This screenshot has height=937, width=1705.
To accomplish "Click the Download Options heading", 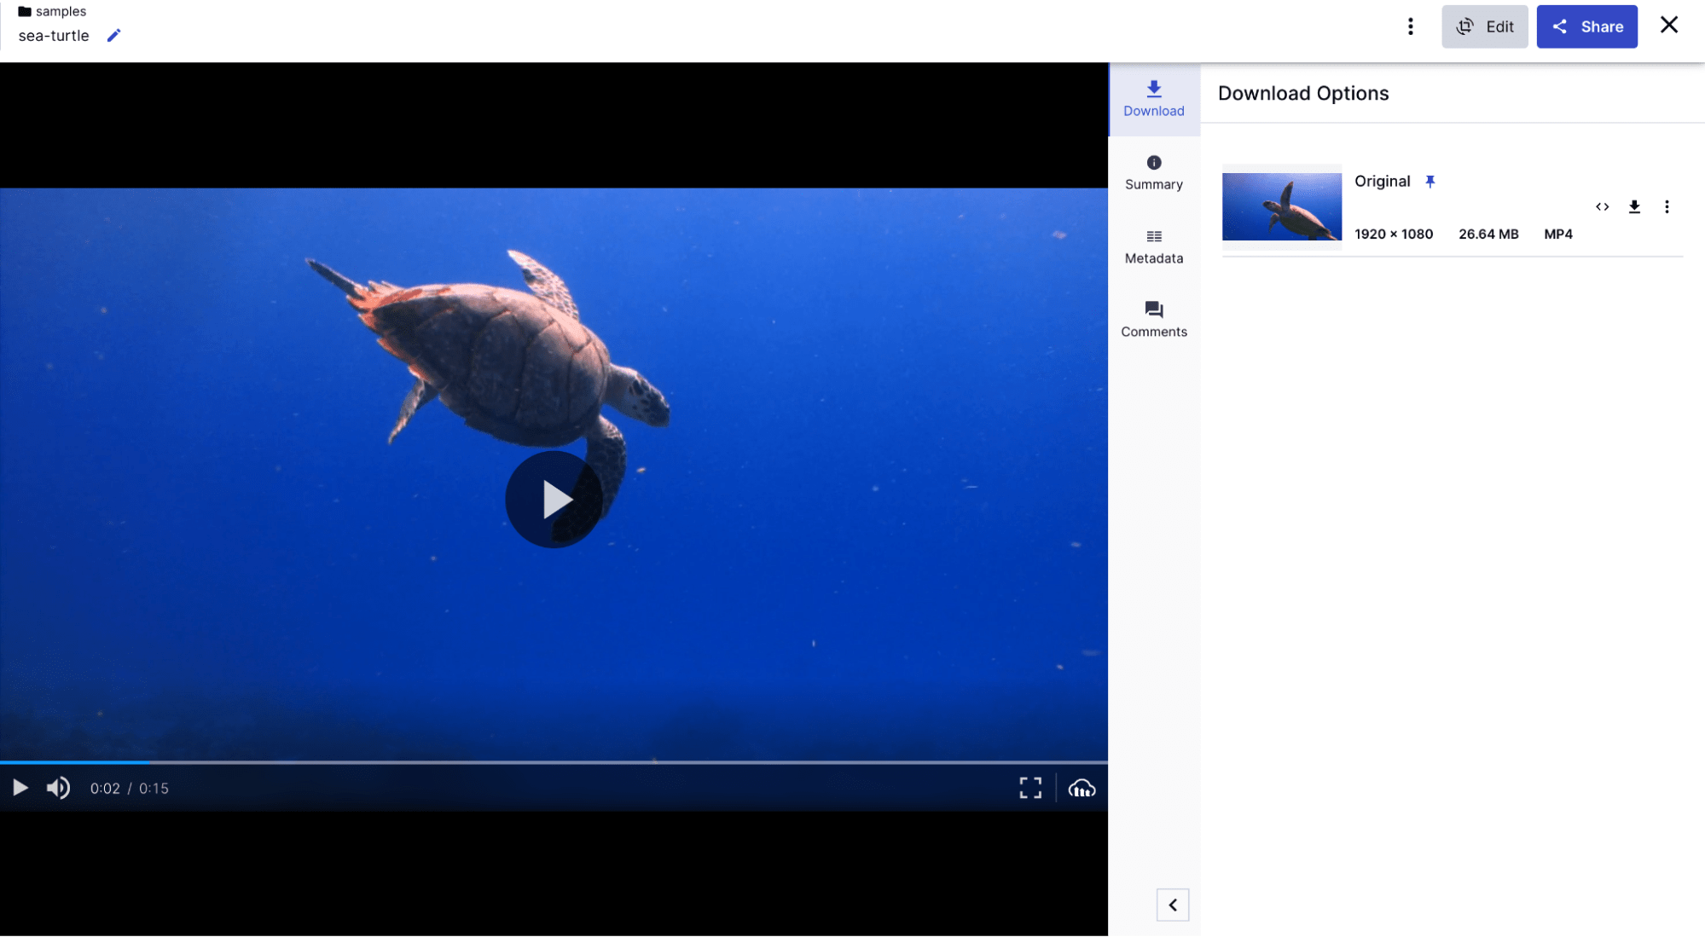I will [1303, 94].
